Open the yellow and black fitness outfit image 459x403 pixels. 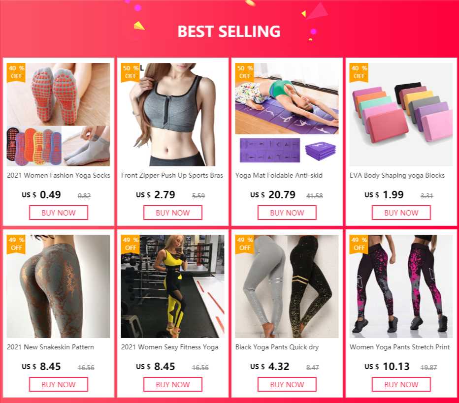point(173,286)
